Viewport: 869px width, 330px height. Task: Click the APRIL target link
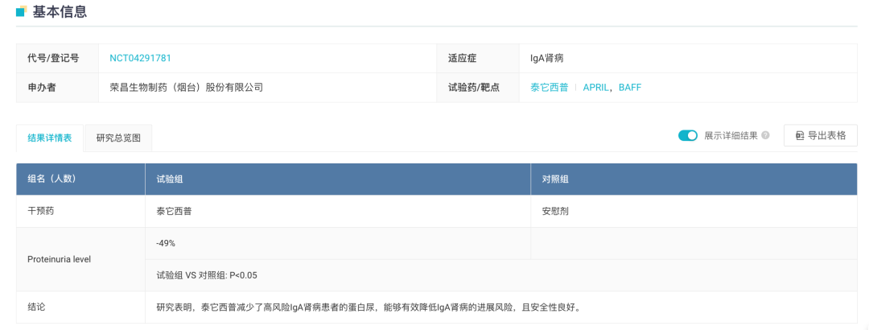pyautogui.click(x=595, y=87)
